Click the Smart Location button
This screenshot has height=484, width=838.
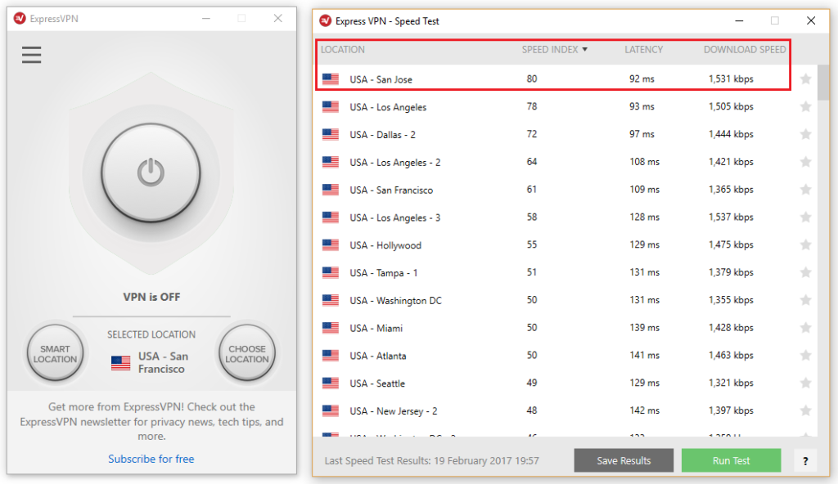pos(55,353)
